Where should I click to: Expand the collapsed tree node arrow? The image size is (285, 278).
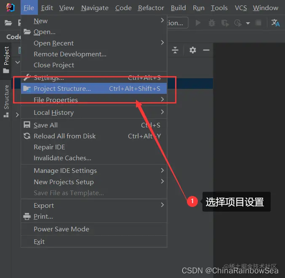(17, 115)
